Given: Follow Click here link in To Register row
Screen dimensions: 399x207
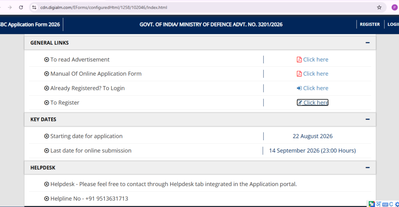Looking at the screenshot, I should (316, 103).
